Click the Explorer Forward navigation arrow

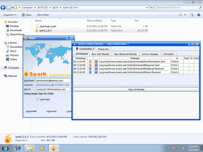tap(9, 8)
